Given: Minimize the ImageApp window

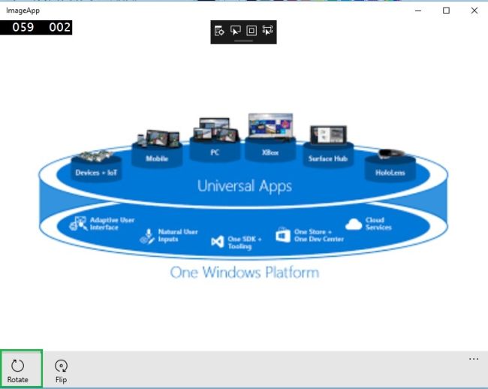Looking at the screenshot, I should tap(418, 11).
